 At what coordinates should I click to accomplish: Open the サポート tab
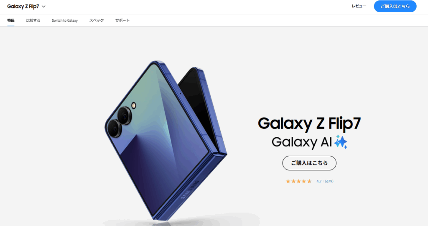pyautogui.click(x=122, y=21)
